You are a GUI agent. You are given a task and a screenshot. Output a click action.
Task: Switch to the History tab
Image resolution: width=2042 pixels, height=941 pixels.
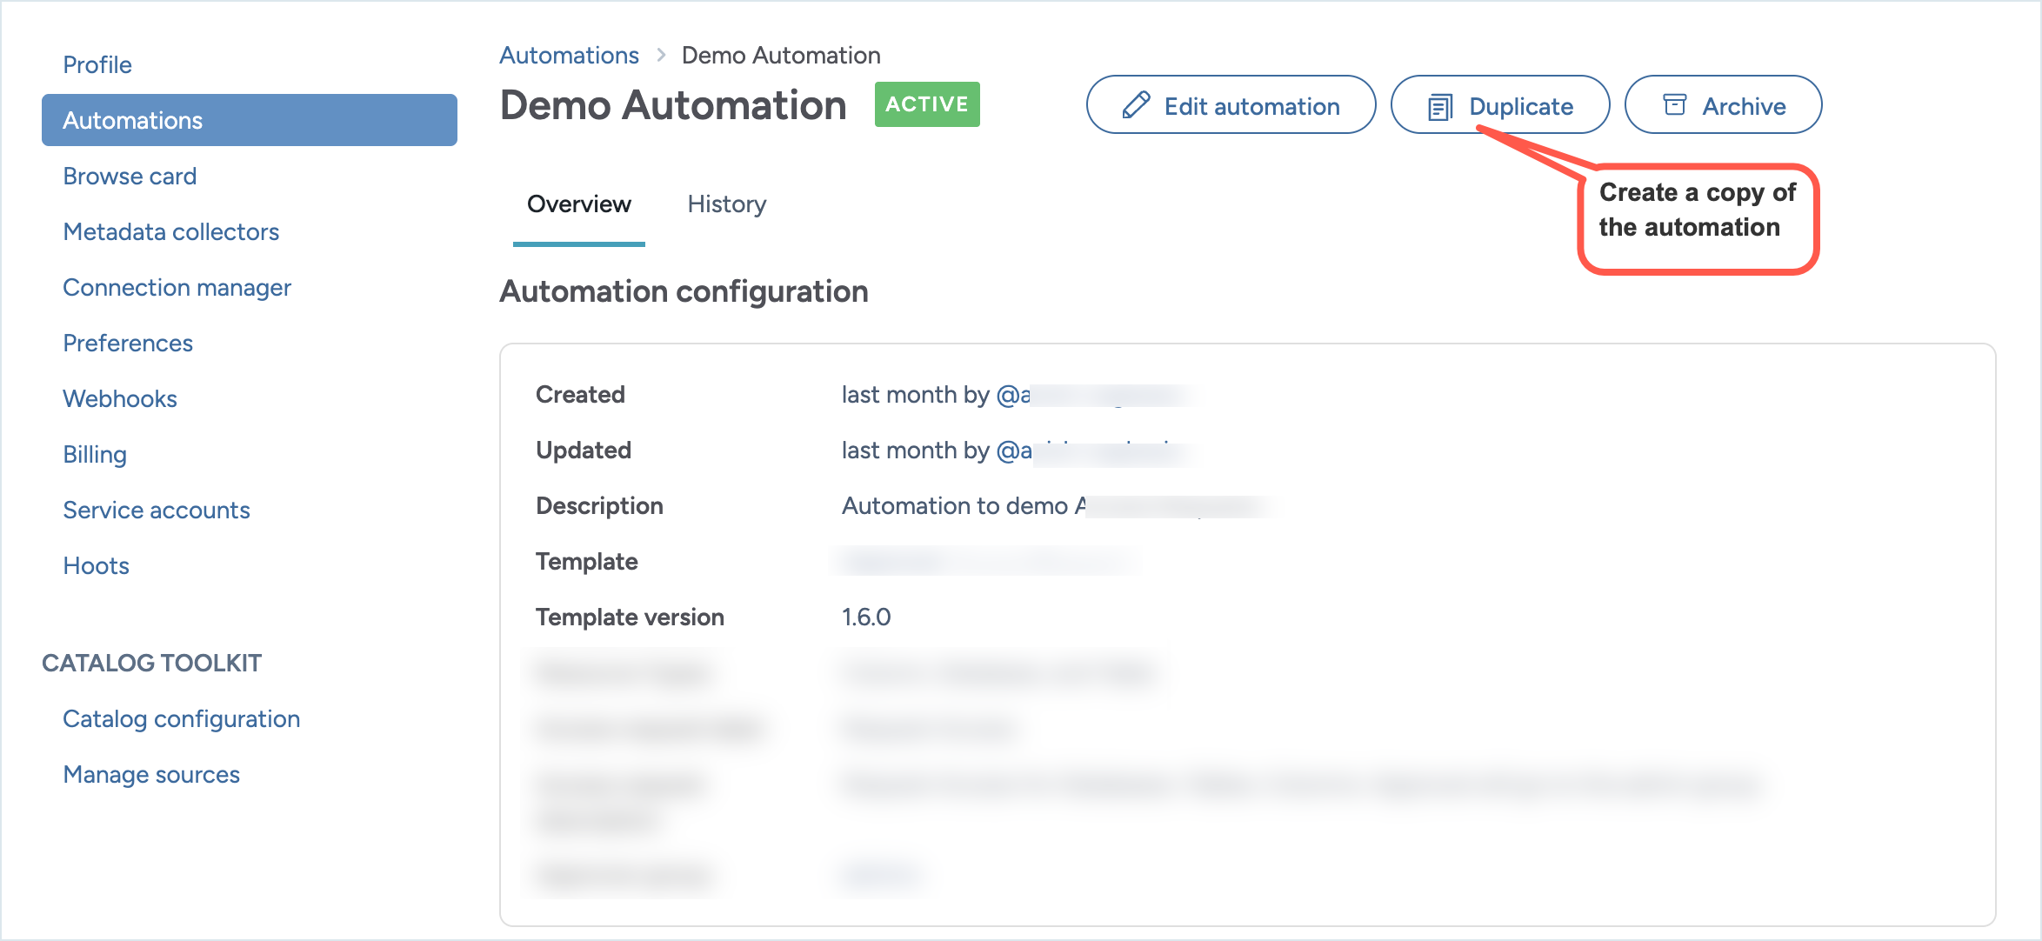point(726,204)
